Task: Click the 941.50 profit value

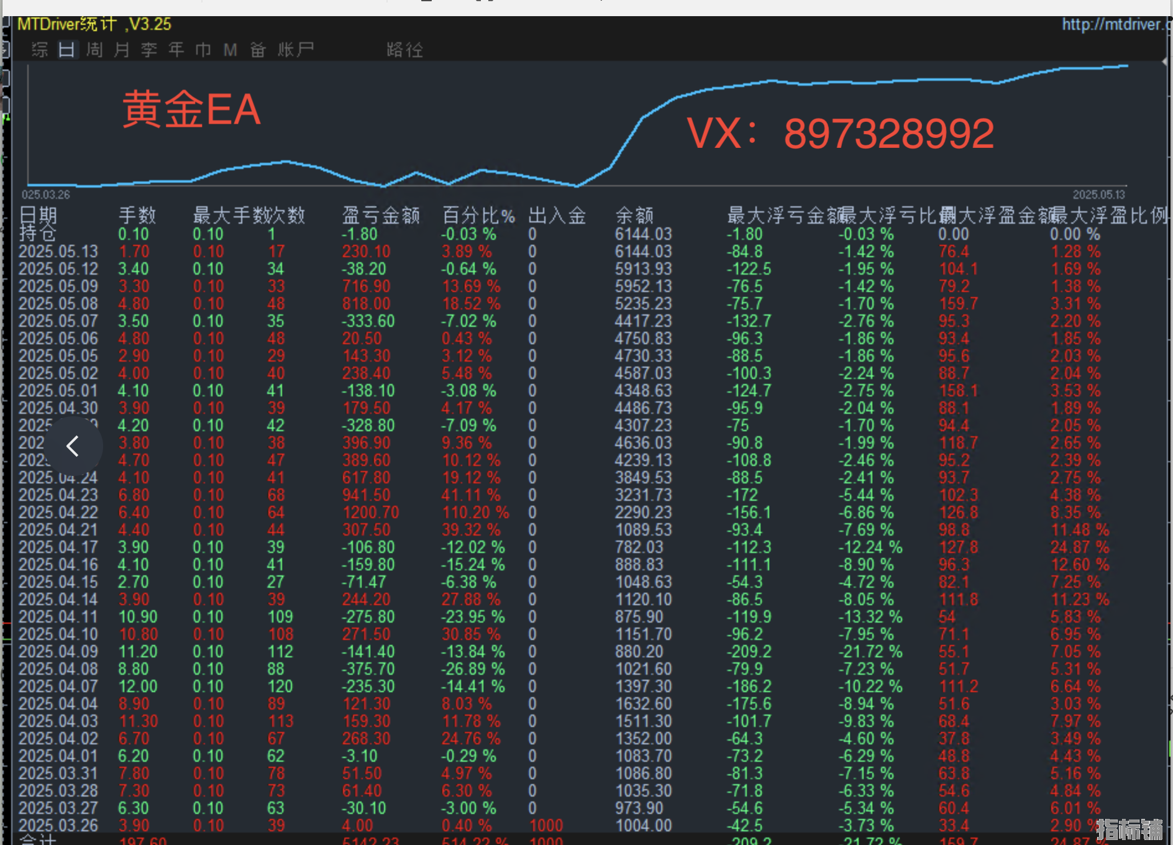Action: [x=367, y=495]
